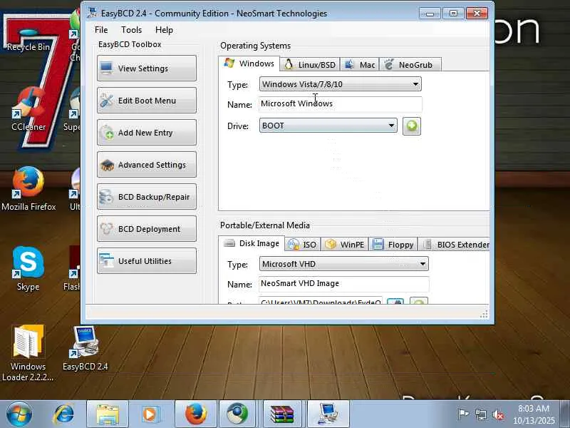Select the Disk Image tab
The image size is (570, 428).
(252, 243)
